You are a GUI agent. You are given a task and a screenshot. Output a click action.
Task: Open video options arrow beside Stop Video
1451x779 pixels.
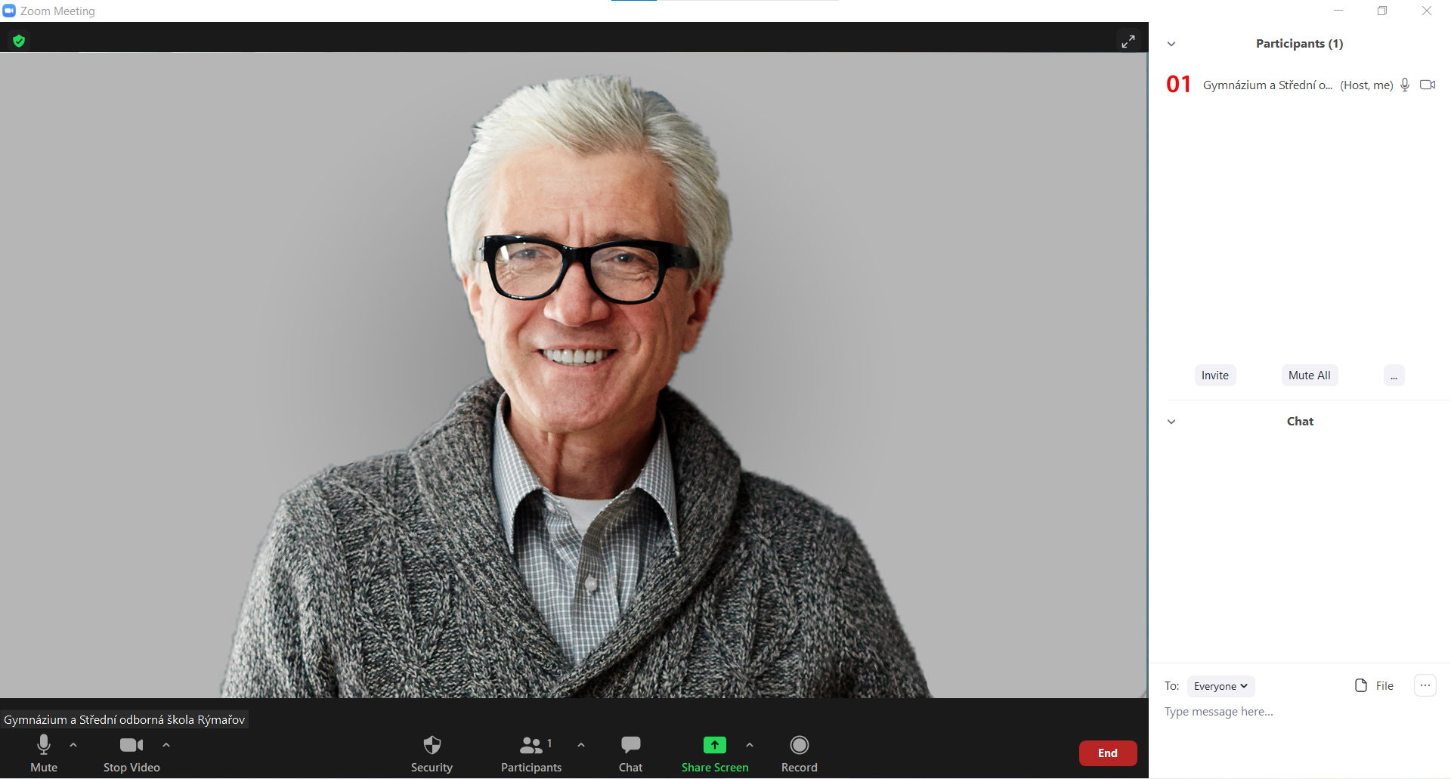166,745
